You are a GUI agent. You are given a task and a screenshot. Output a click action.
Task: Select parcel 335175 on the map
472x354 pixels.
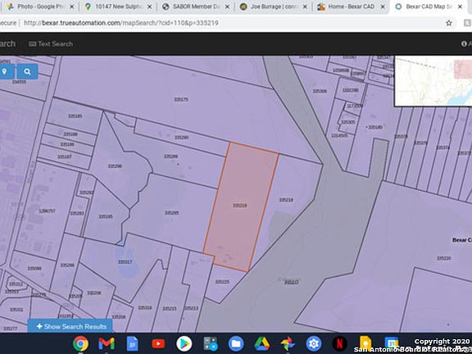181,99
